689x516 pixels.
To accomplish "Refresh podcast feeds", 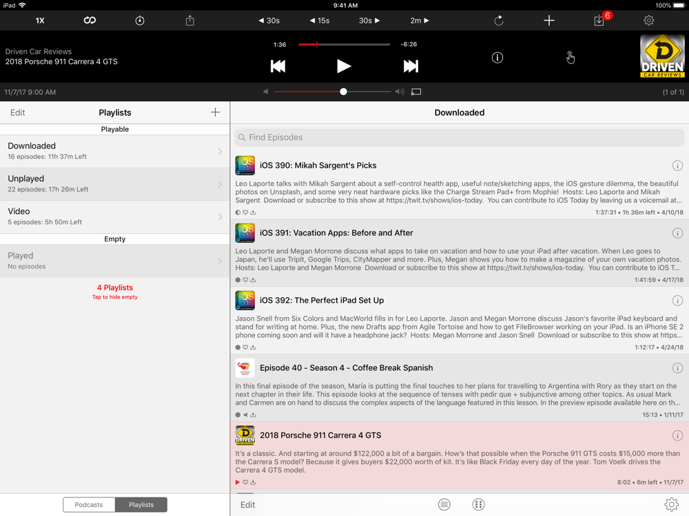I will pyautogui.click(x=499, y=21).
